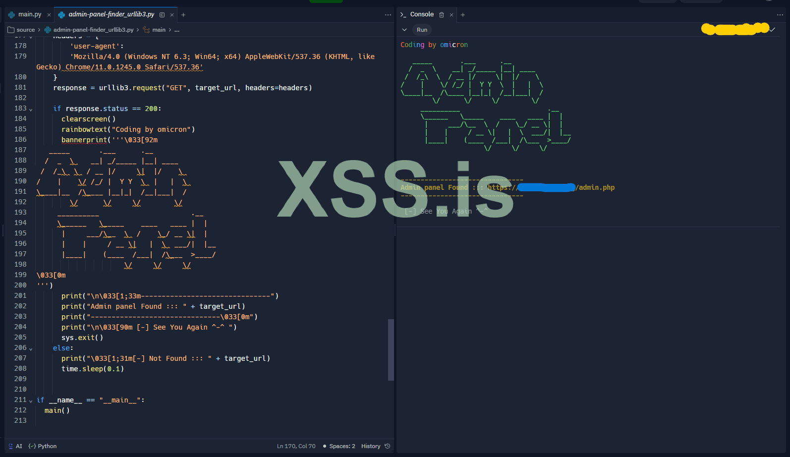Open the editor pane three-dot menu
Image resolution: width=790 pixels, height=457 pixels.
[388, 15]
